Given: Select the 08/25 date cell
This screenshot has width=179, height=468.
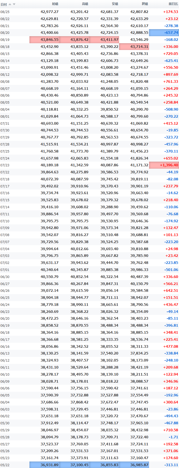Looking at the screenshot, I should coord(5,12).
